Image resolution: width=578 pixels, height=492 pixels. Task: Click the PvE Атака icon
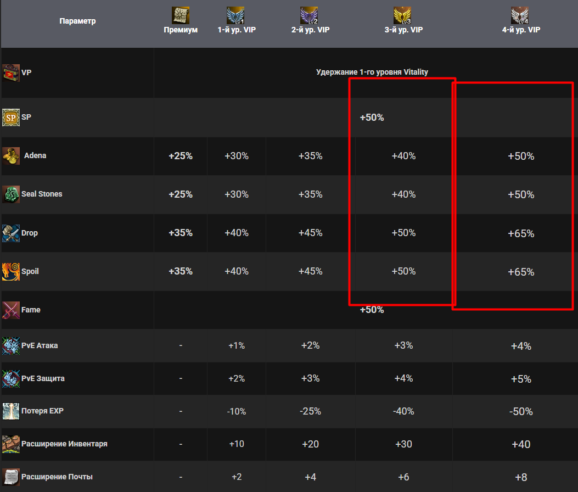click(x=11, y=346)
